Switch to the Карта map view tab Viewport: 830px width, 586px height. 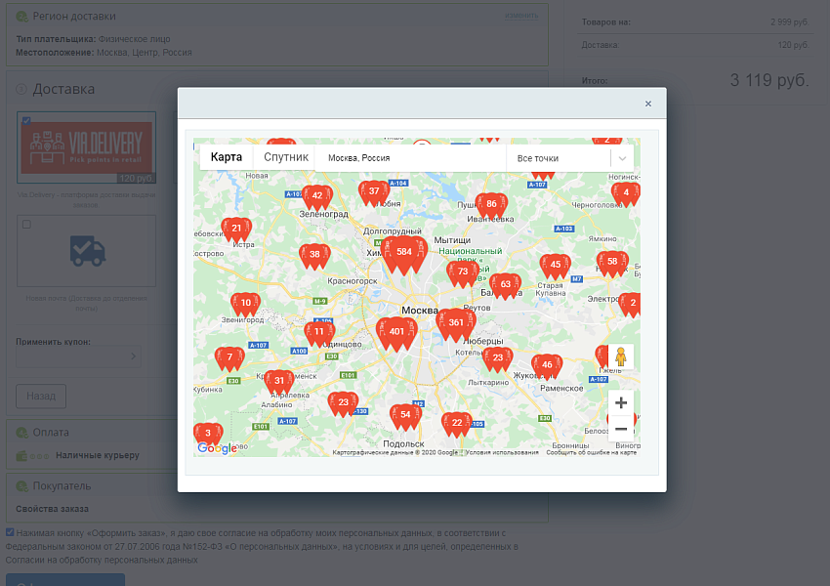[x=227, y=157]
